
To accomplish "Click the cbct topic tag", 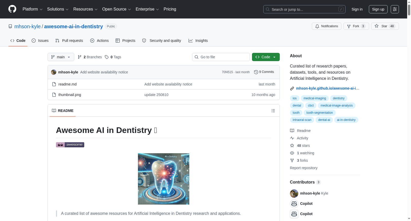I will tap(311, 105).
